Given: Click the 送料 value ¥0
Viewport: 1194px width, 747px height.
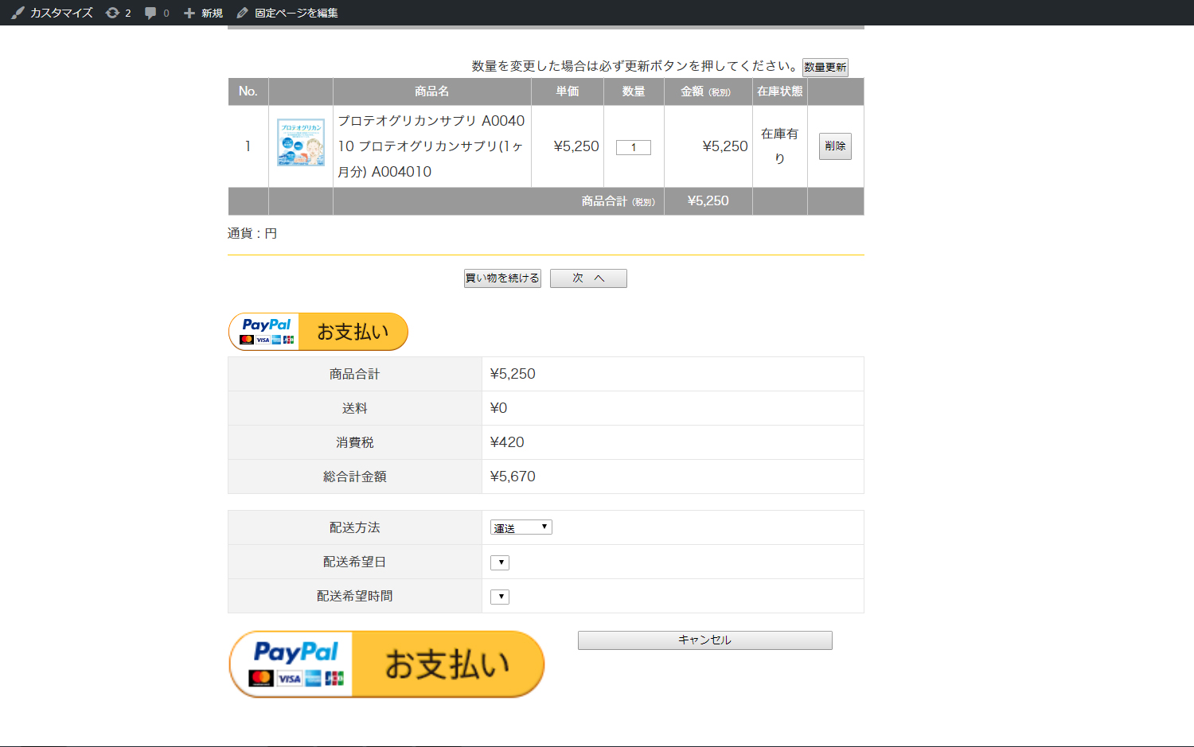Looking at the screenshot, I should point(498,408).
